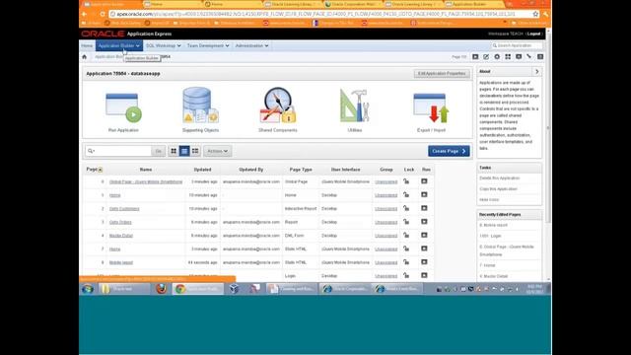This screenshot has height=355, width=631.
Task: Click the browser bookmark star icon
Action: [535, 14]
